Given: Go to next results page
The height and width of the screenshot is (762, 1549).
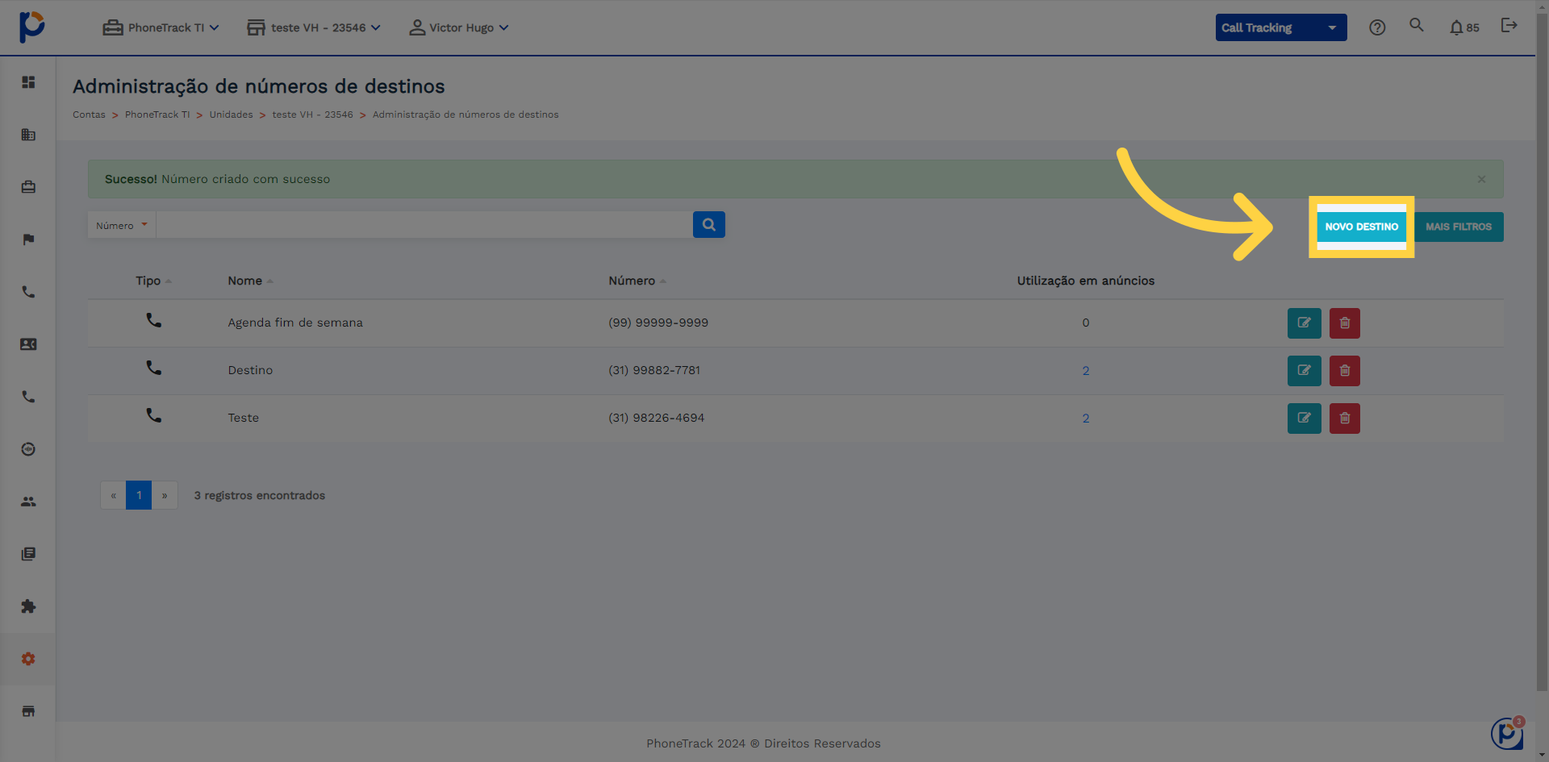Looking at the screenshot, I should 165,495.
